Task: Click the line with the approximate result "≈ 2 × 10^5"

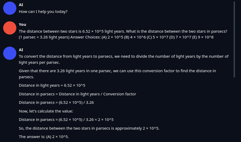Action: [x=66, y=120]
